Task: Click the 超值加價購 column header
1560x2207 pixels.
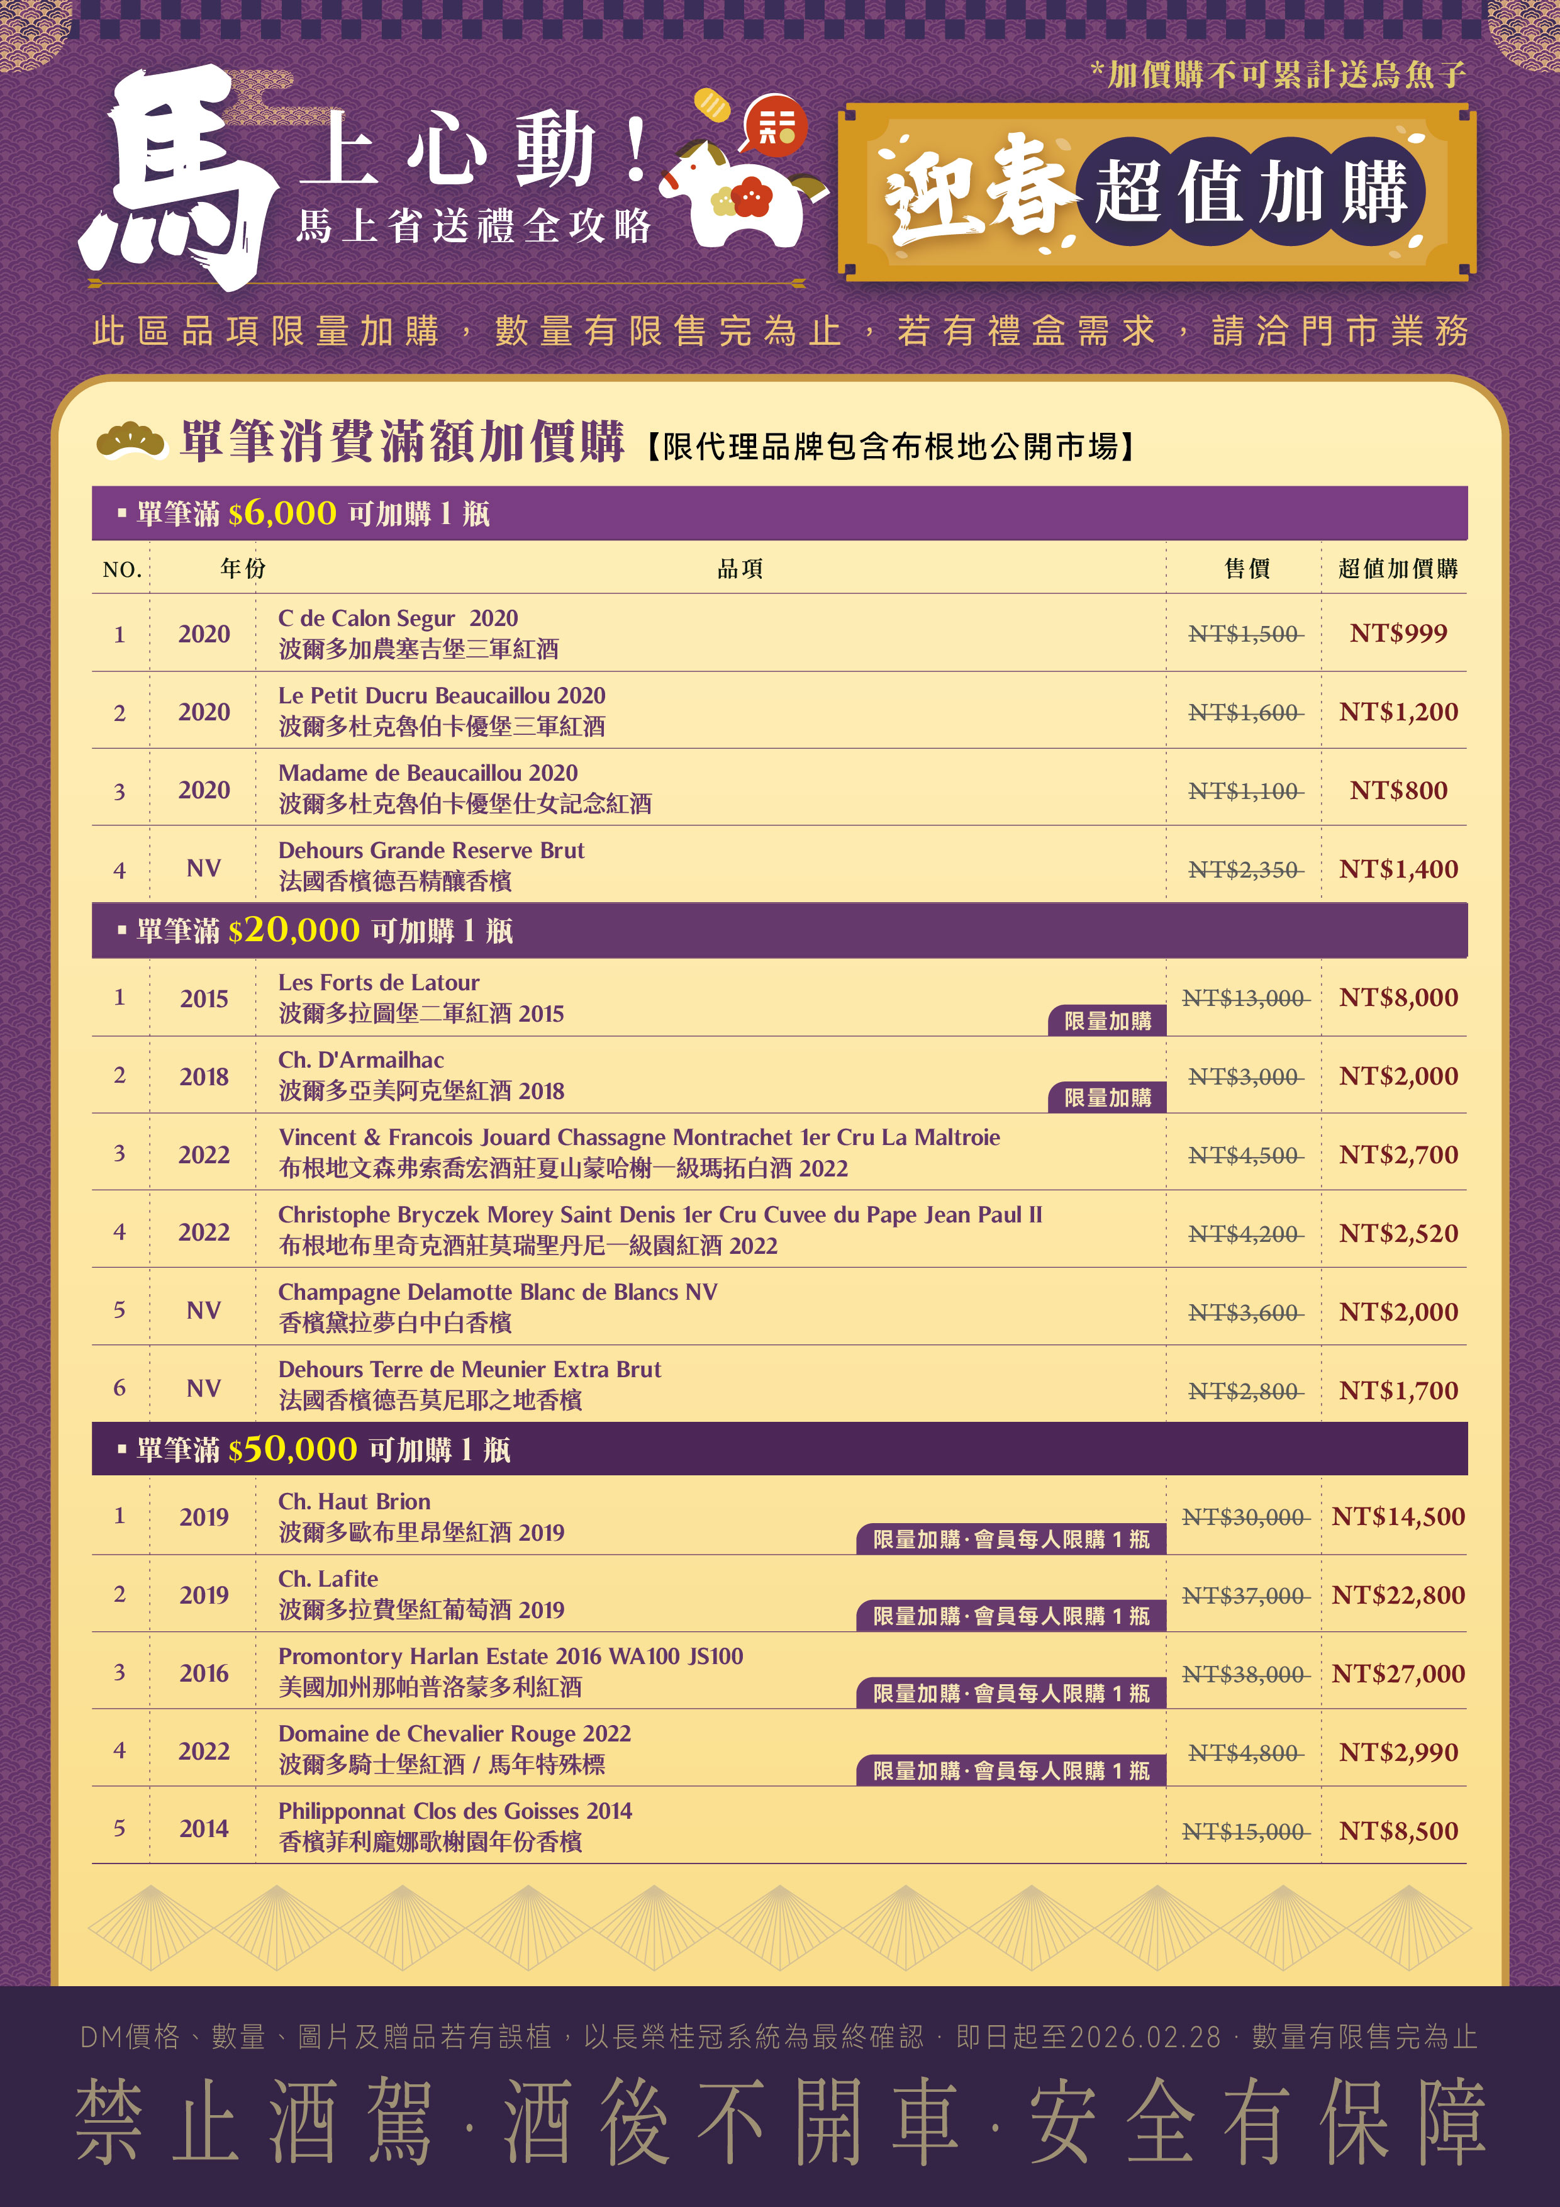Action: [x=1398, y=569]
